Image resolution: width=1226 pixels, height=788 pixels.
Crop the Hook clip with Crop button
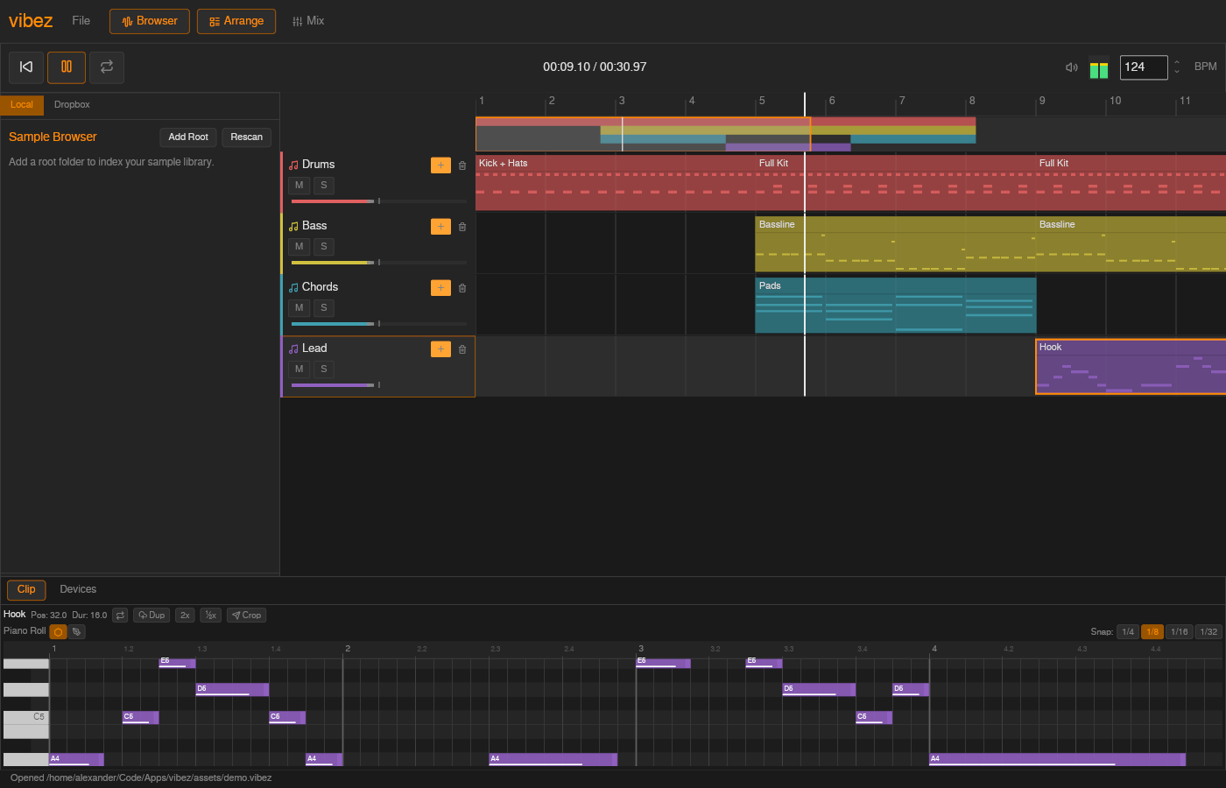tap(246, 616)
